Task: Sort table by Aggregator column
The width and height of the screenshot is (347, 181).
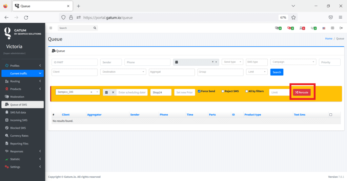Action: pyautogui.click(x=94, y=115)
